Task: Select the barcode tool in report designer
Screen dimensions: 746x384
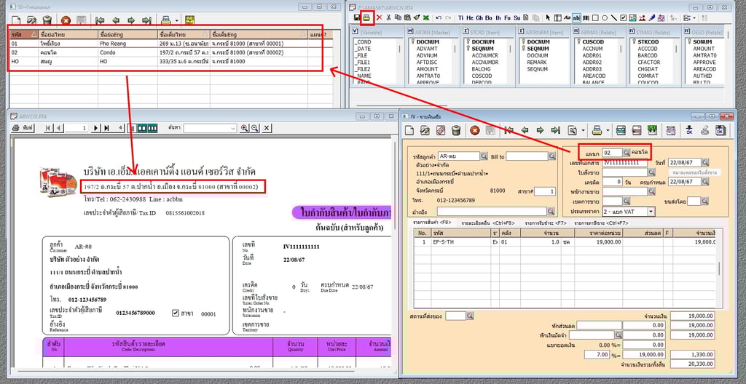Action: click(x=586, y=18)
